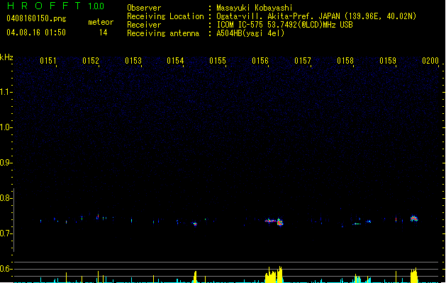446x283 pixels.
Task: Click the 1.0 kHz axis label
Action: [6, 127]
